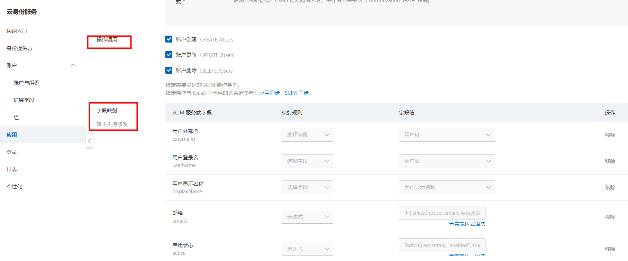Click the 云身份服务 title

pos(22,11)
